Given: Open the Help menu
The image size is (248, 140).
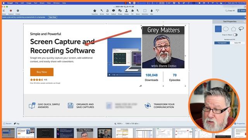Looking at the screenshot, I should [x=64, y=3].
